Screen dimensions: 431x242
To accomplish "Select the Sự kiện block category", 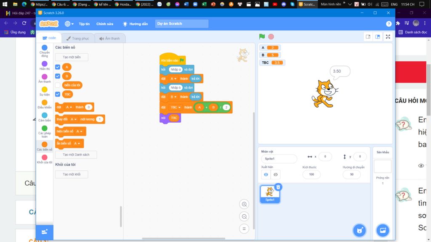I will 45,91.
